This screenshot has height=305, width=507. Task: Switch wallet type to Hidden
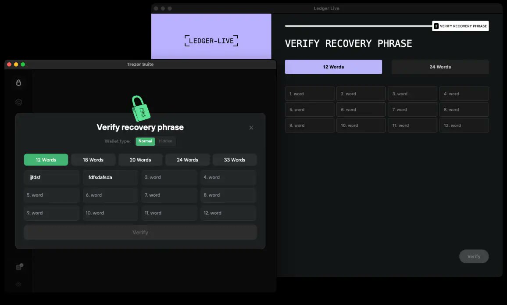pos(165,141)
